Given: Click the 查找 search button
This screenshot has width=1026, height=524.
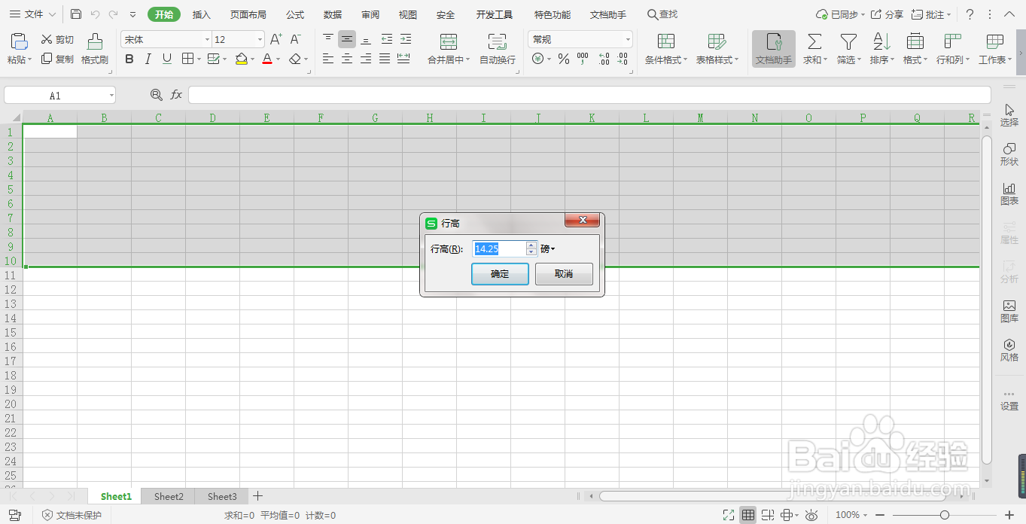Looking at the screenshot, I should (662, 14).
